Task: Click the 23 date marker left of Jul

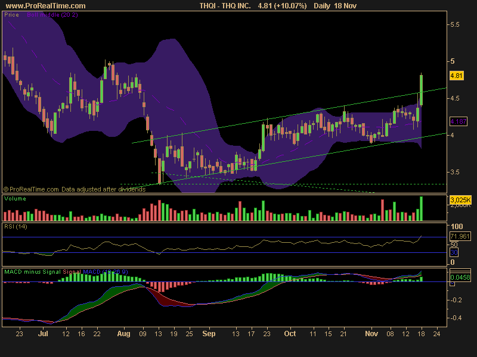Action: coord(19,334)
